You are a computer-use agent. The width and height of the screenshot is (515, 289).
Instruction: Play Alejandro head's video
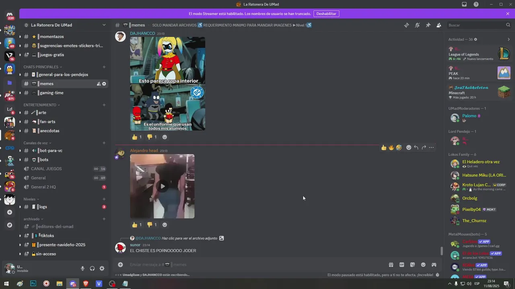point(163,186)
